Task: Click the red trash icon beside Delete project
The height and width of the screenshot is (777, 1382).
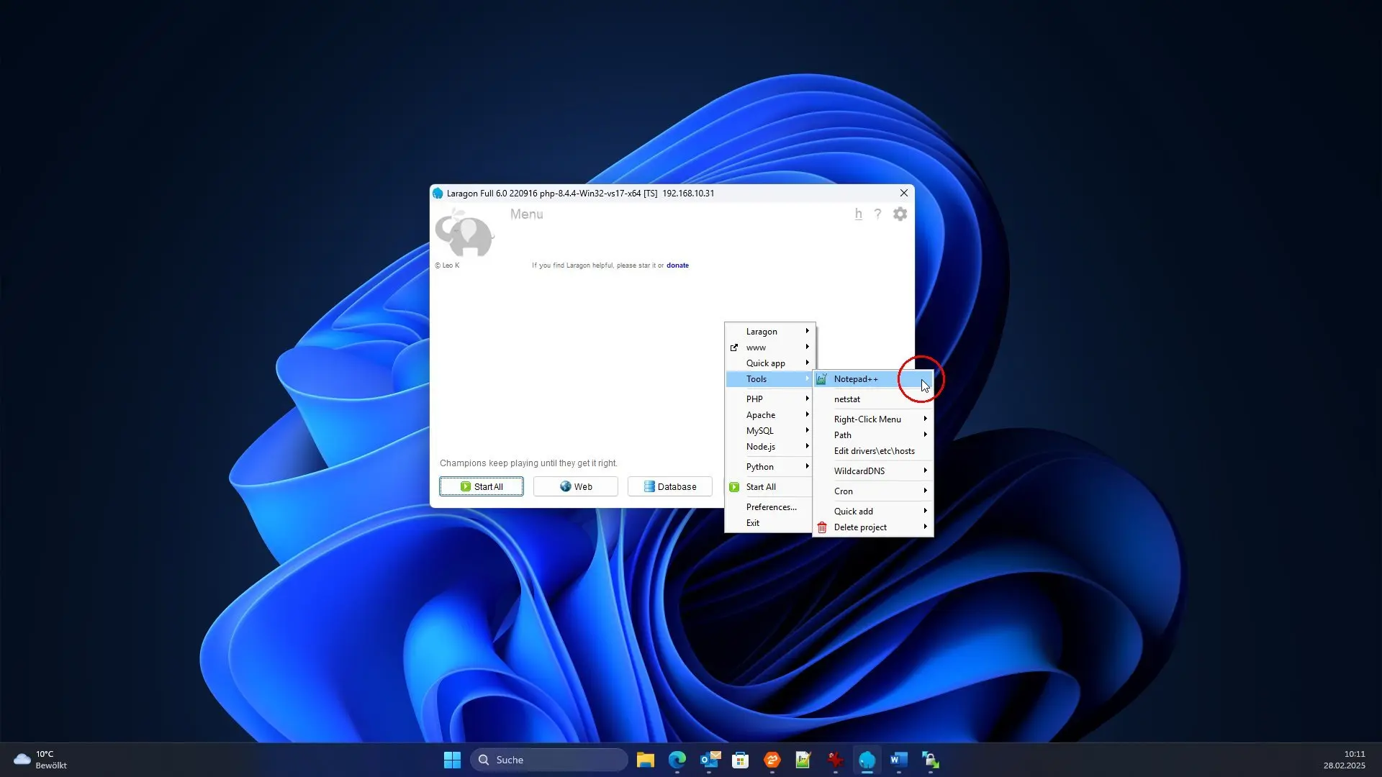Action: click(x=822, y=527)
